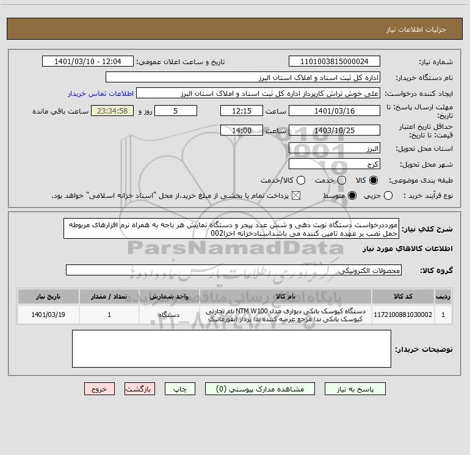Click the نام کالا column header
Image resolution: width=470 pixels, height=455 pixels.
pos(286,296)
